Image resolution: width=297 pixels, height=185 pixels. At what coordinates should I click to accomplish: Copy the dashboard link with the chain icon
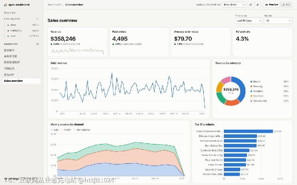coord(258,5)
